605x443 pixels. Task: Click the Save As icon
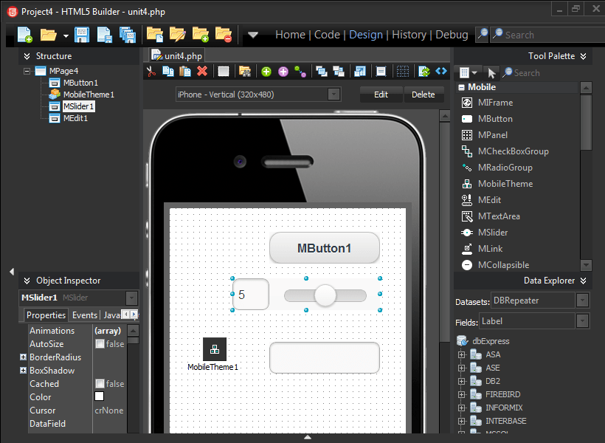[104, 35]
